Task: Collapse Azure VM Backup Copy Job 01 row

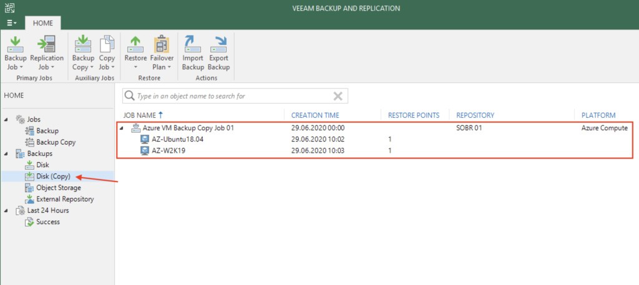Action: (122, 128)
